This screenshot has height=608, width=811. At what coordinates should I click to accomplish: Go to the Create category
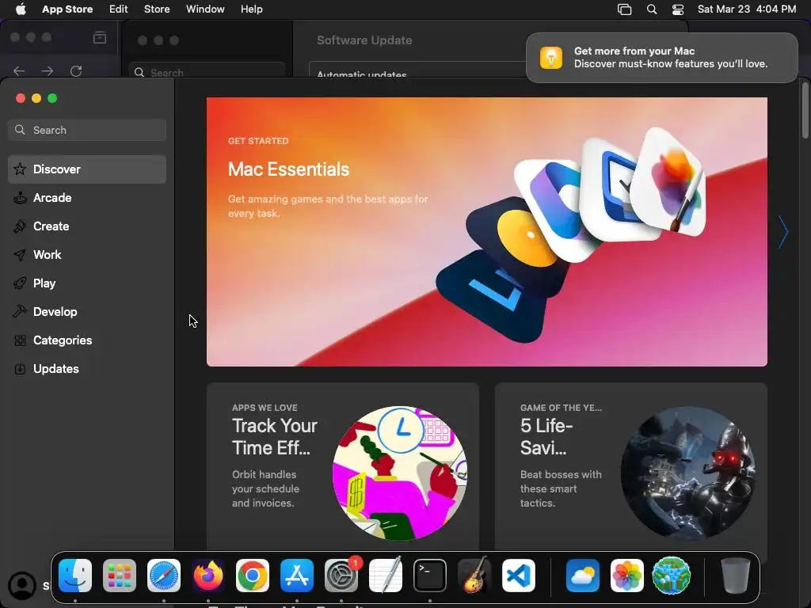click(x=87, y=226)
